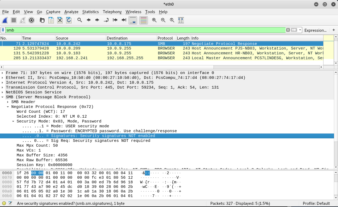
Task: Start a new live capture
Action: pos(5,20)
